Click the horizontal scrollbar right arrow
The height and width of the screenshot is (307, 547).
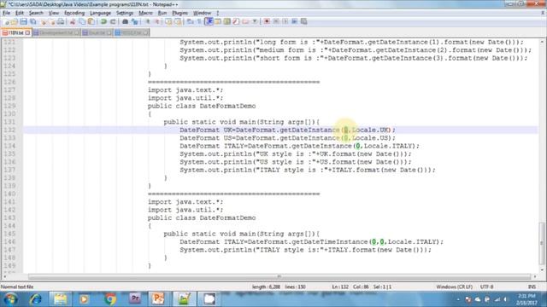point(535,276)
